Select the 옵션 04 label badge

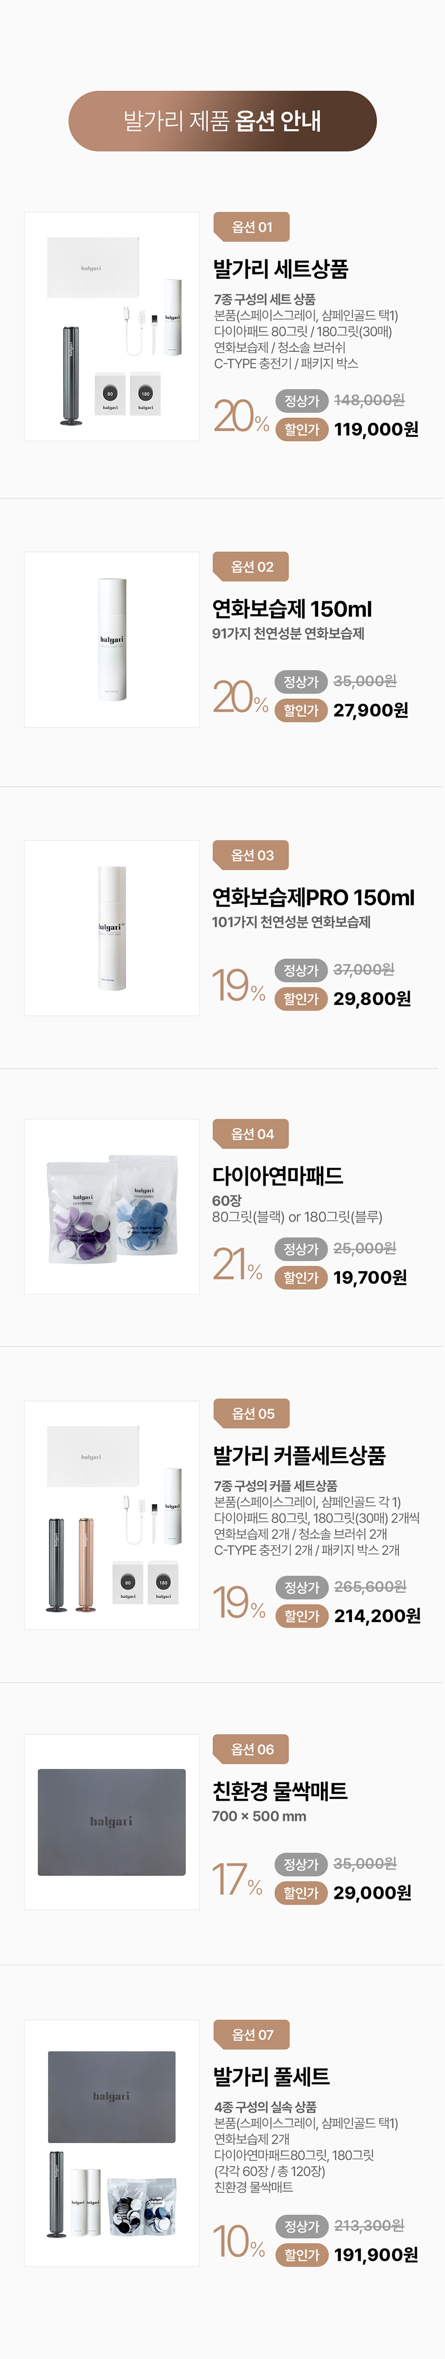252,1134
